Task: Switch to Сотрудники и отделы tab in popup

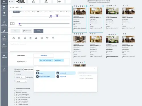Action: click(85, 76)
